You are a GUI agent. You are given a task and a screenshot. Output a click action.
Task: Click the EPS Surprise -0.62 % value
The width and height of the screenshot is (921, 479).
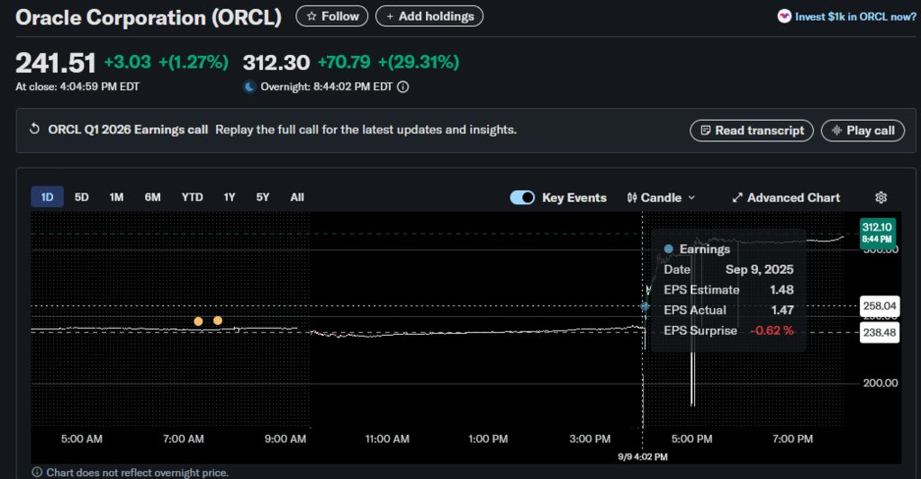click(772, 330)
